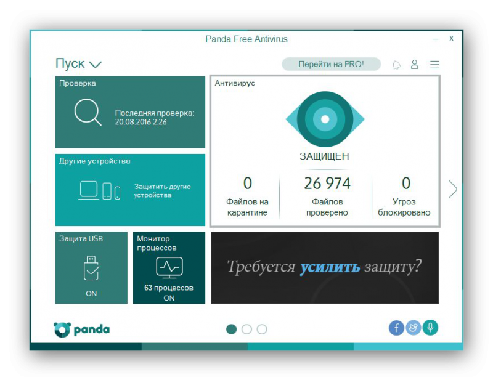Open the Проверка tile title
493x380 pixels.
pos(78,83)
